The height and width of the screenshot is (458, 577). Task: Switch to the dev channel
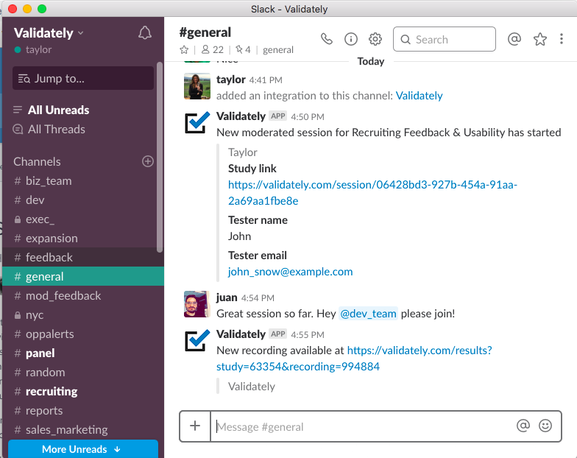pos(83,200)
